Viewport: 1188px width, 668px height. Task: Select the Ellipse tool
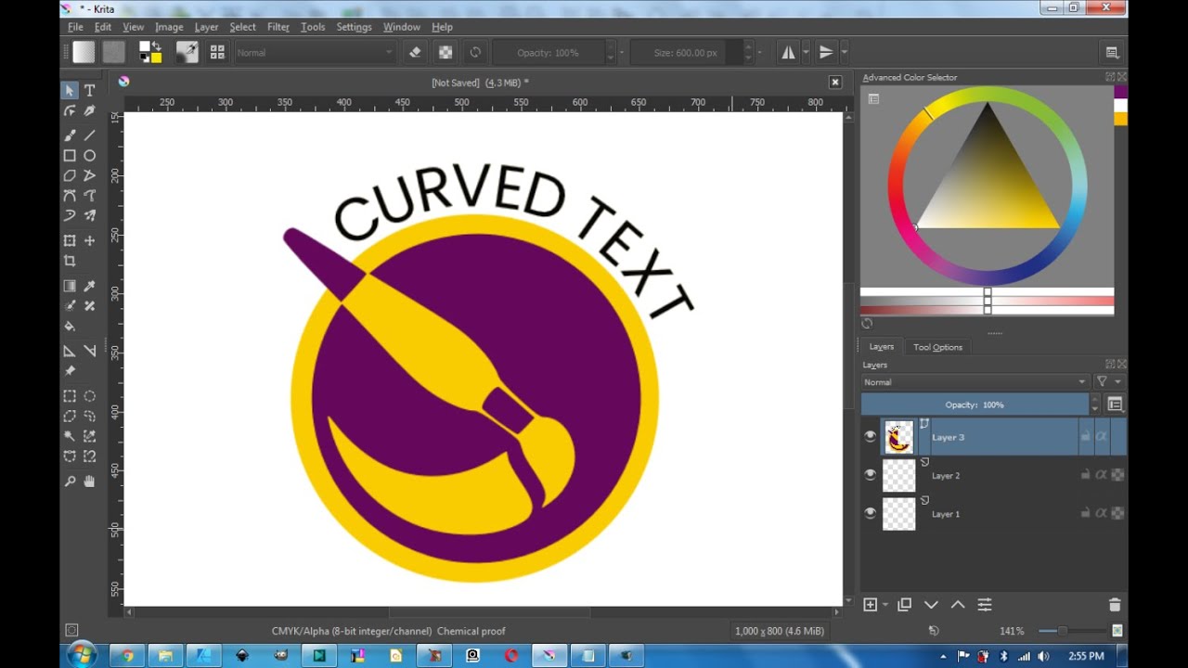[x=89, y=156]
